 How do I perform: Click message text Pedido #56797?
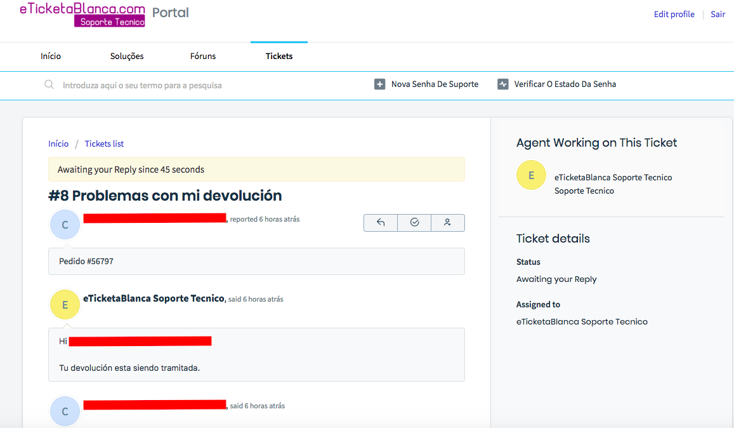pos(86,261)
